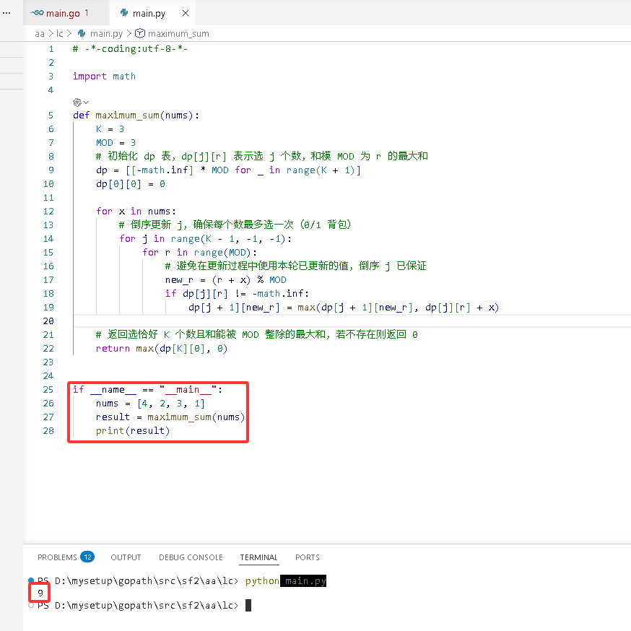
Task: Place cursor on 'import math' line
Action: click(104, 77)
